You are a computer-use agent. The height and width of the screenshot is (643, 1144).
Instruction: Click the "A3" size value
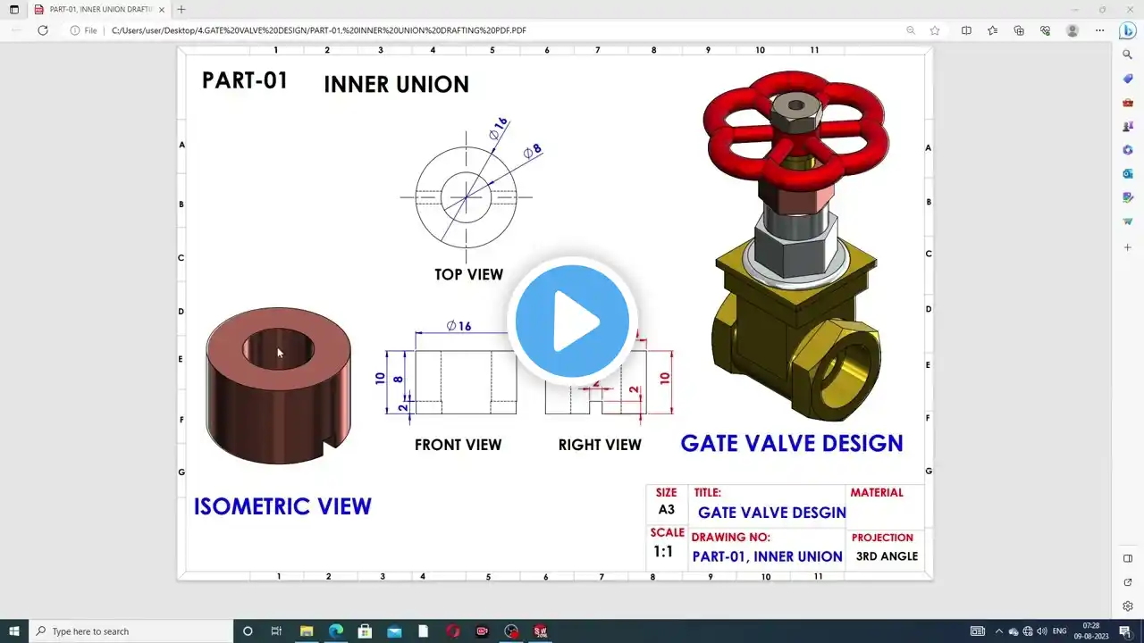(667, 510)
